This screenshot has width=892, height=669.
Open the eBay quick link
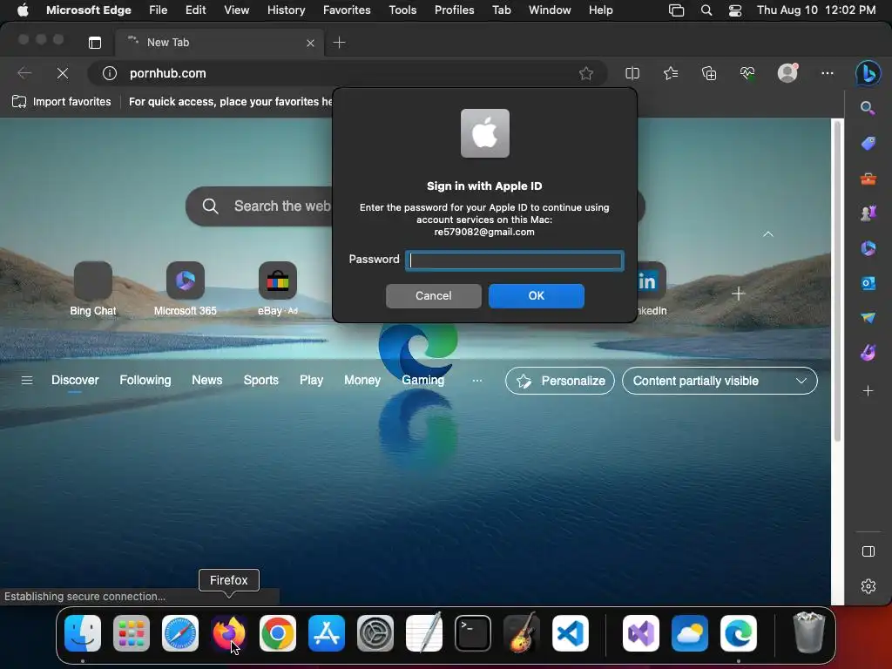(x=278, y=288)
